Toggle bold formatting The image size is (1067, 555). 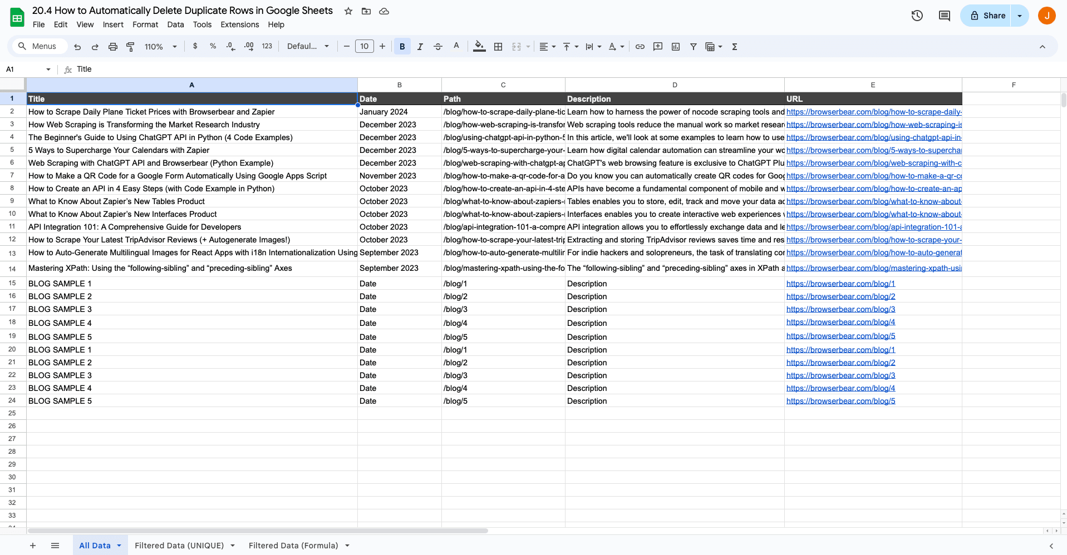pyautogui.click(x=402, y=46)
